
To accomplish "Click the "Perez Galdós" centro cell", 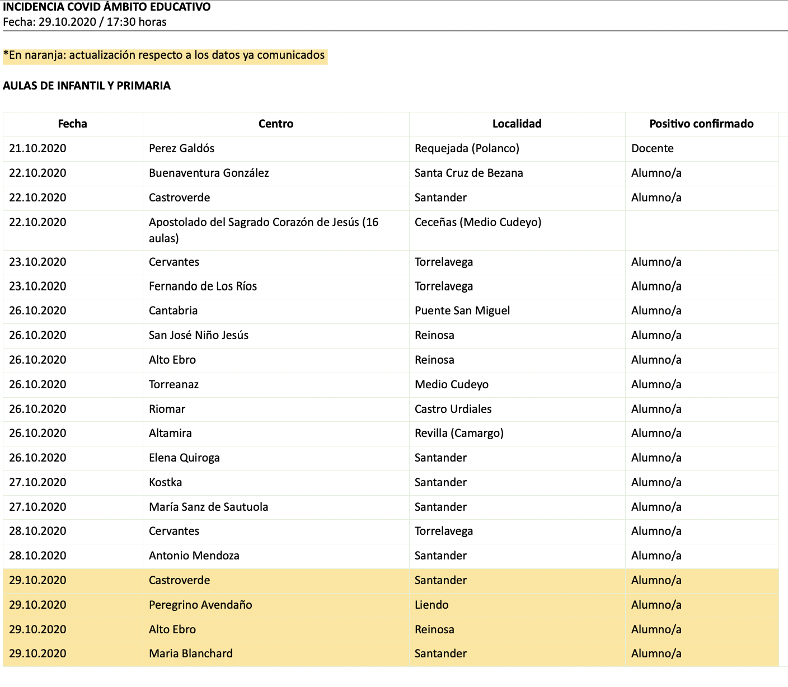I will pyautogui.click(x=181, y=148).
